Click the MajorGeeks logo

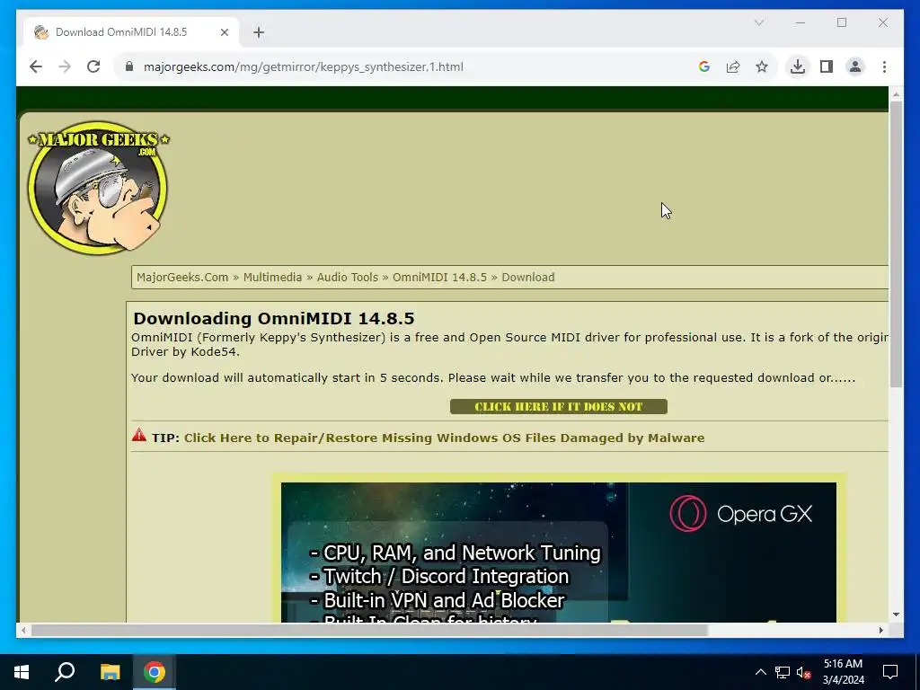[98, 188]
